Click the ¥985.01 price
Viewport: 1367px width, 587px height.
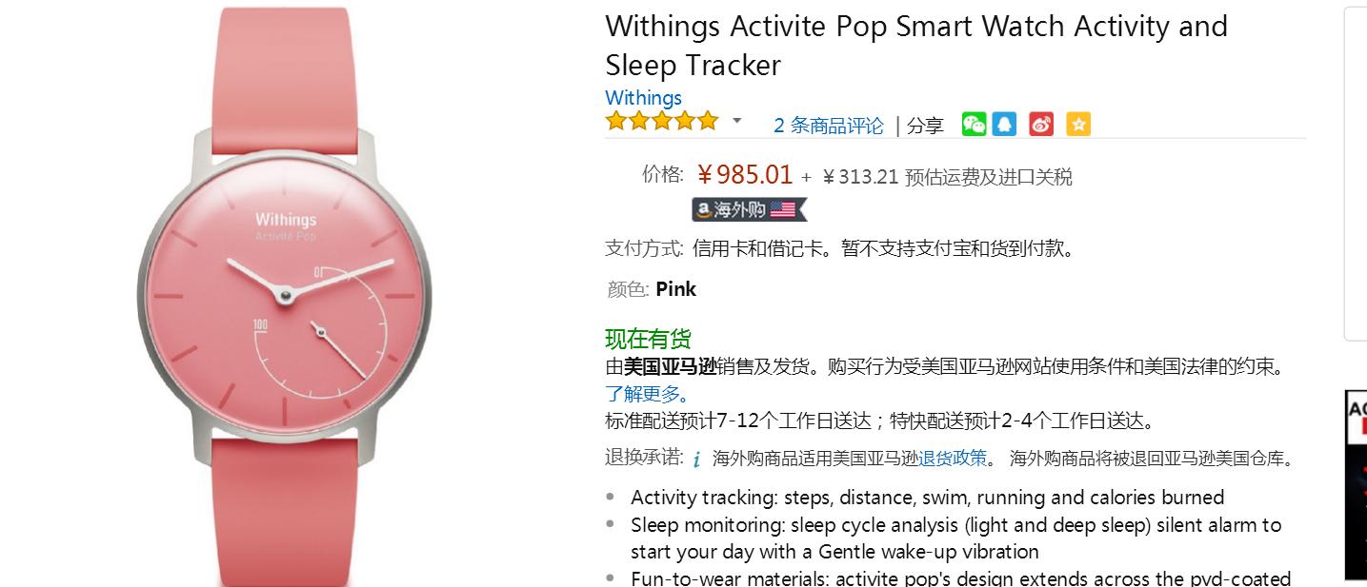coord(744,175)
